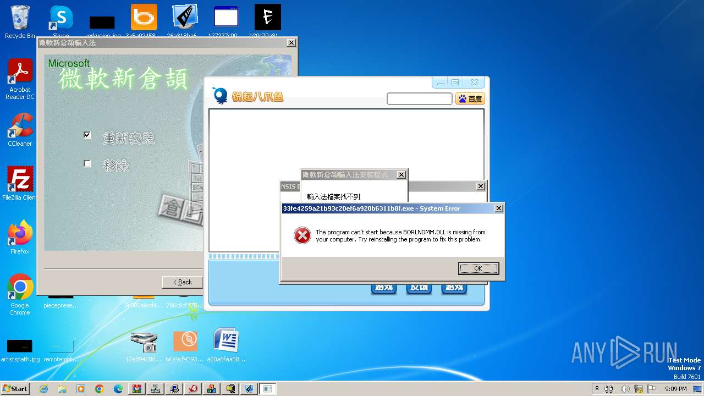Launch Microsoft Edge from the taskbar
The height and width of the screenshot is (396, 704).
[118, 389]
